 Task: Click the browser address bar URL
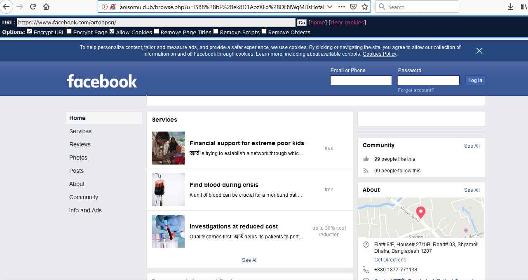222,7
